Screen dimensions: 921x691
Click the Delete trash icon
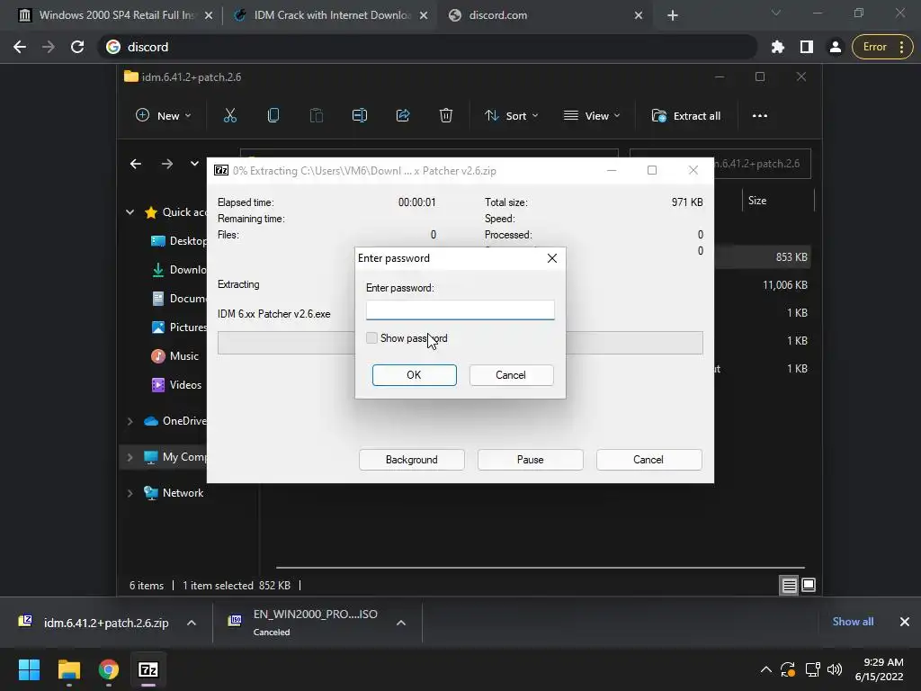[x=446, y=116]
